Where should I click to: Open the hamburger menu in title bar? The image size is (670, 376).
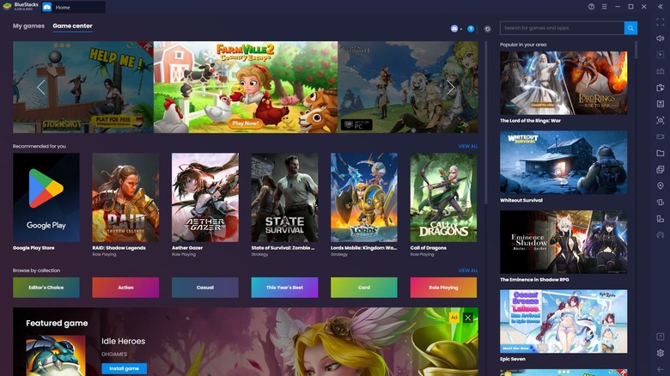pyautogui.click(x=604, y=7)
